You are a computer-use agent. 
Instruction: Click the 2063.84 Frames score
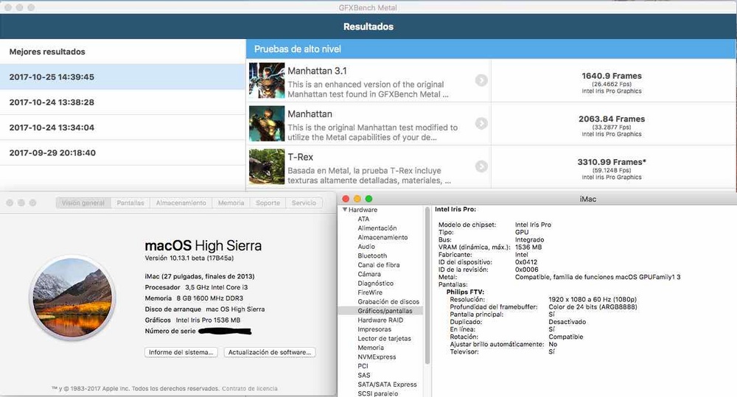pyautogui.click(x=612, y=119)
